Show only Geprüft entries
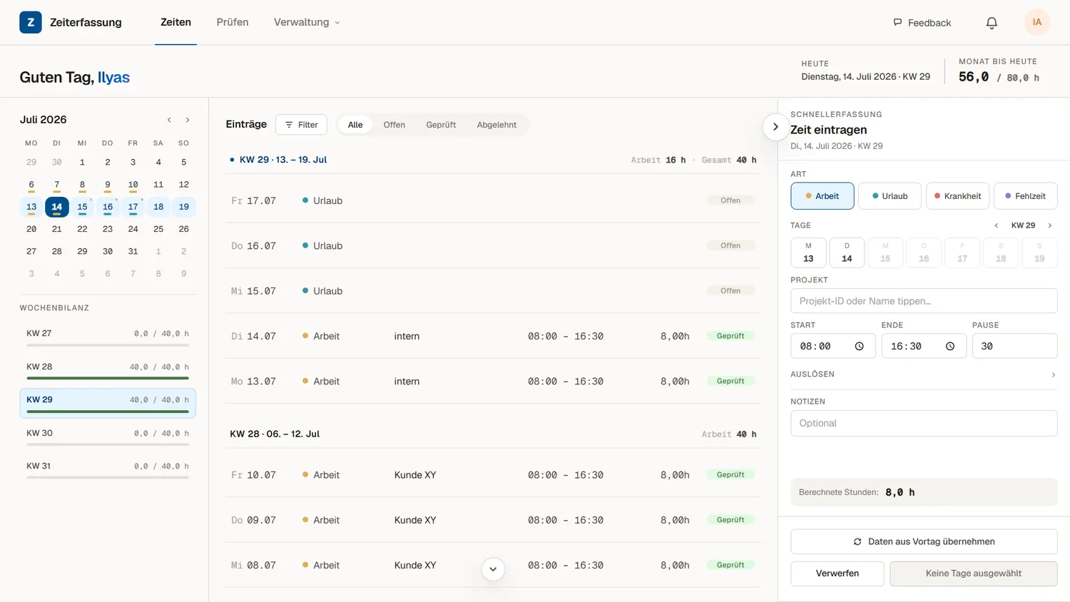This screenshot has height=602, width=1070. pyautogui.click(x=441, y=125)
